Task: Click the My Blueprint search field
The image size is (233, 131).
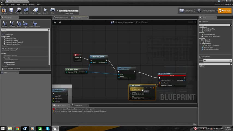Action: click(25, 29)
